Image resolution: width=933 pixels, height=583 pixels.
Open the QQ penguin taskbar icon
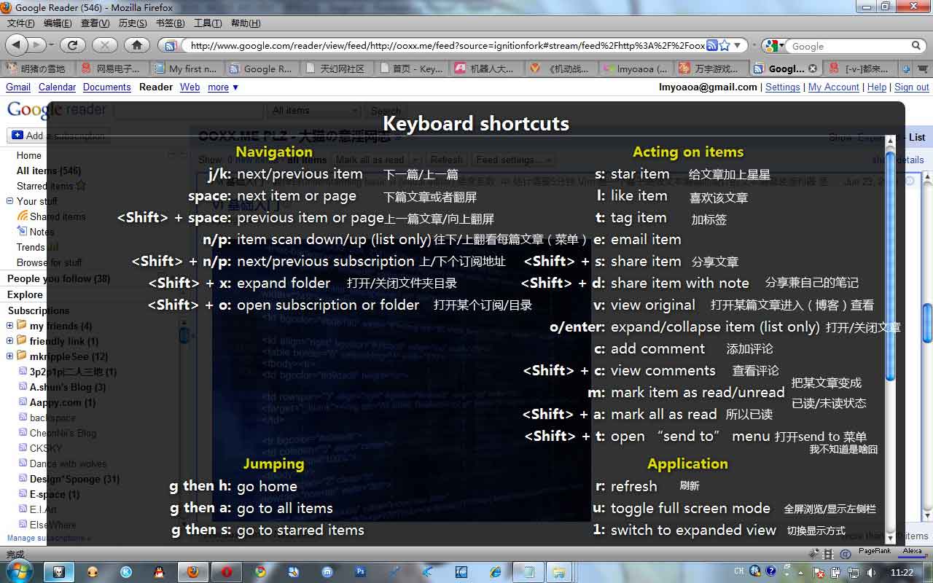160,572
